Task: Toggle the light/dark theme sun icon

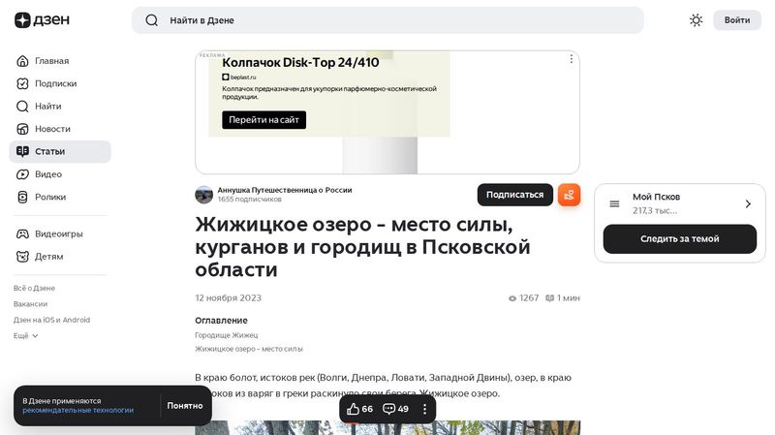Action: pyautogui.click(x=696, y=20)
